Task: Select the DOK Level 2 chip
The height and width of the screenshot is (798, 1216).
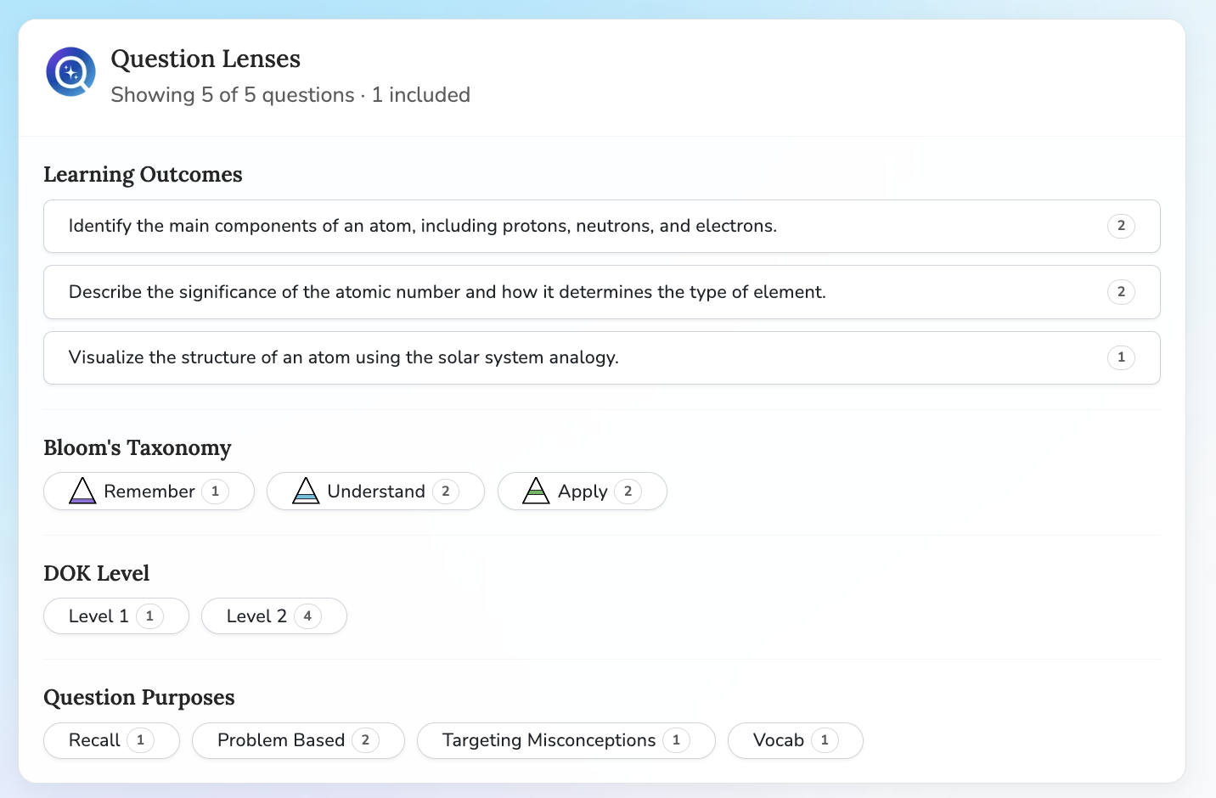Action: (274, 616)
